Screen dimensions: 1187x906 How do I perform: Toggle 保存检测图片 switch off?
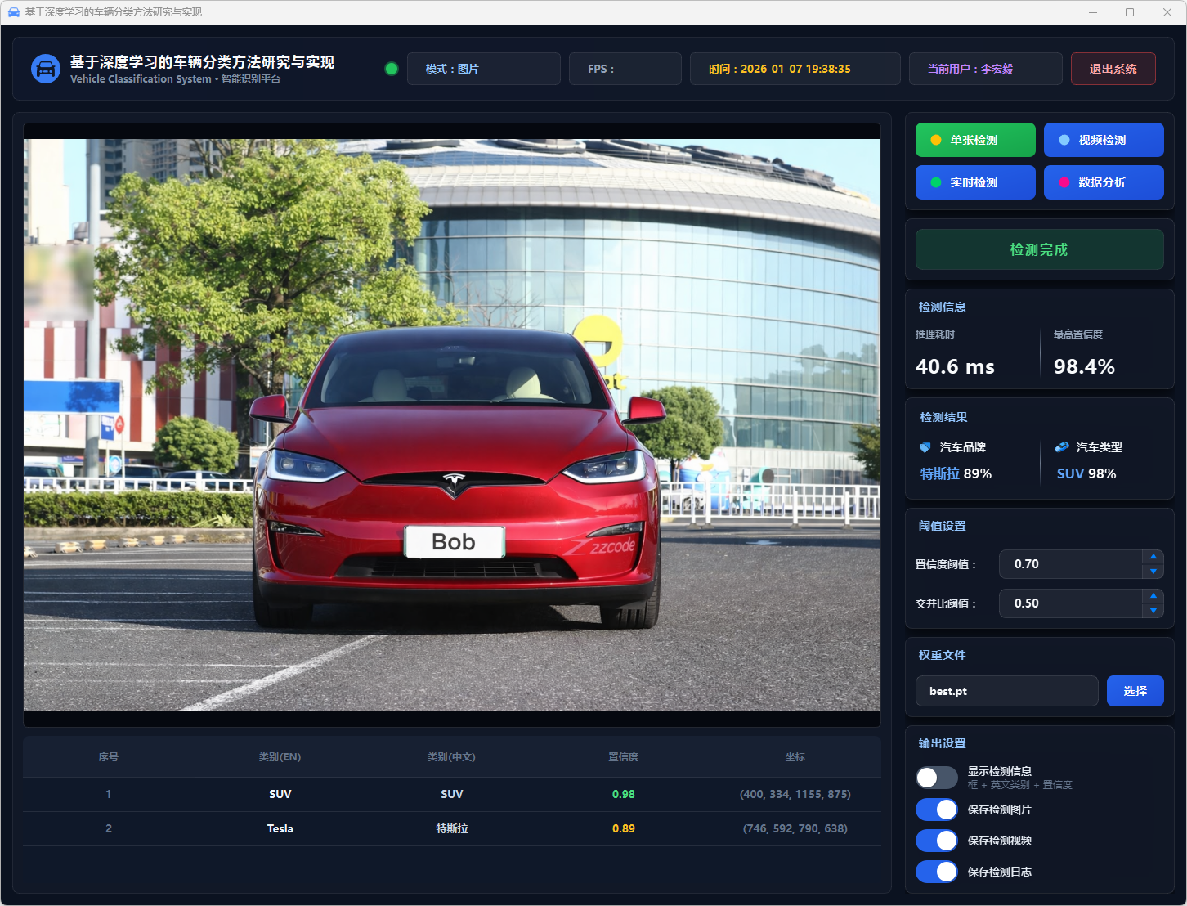(x=937, y=810)
